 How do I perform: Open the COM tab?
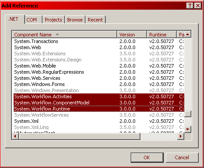[33, 20]
